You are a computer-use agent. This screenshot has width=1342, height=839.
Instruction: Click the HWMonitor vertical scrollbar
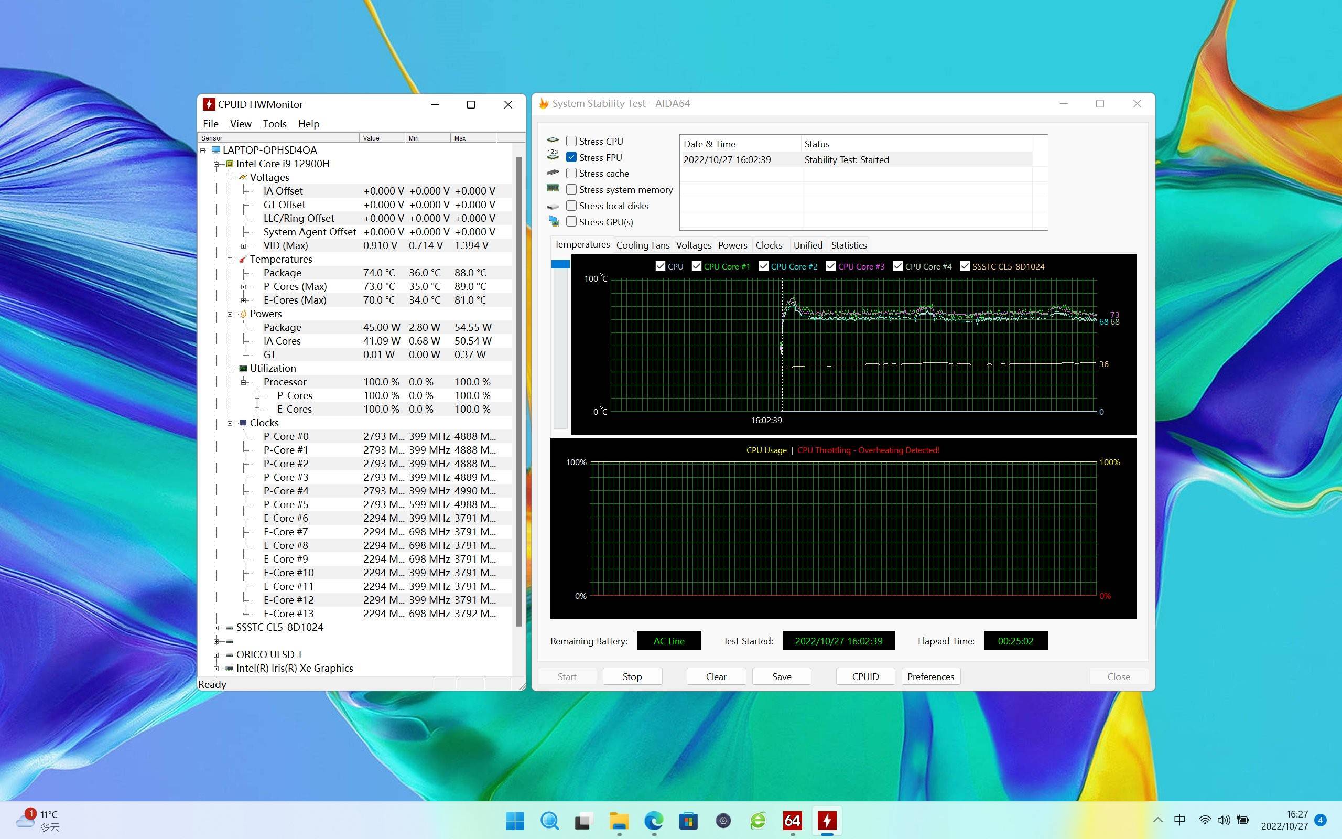[x=518, y=389]
